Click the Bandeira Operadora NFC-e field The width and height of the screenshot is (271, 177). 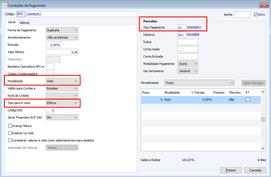50,67
